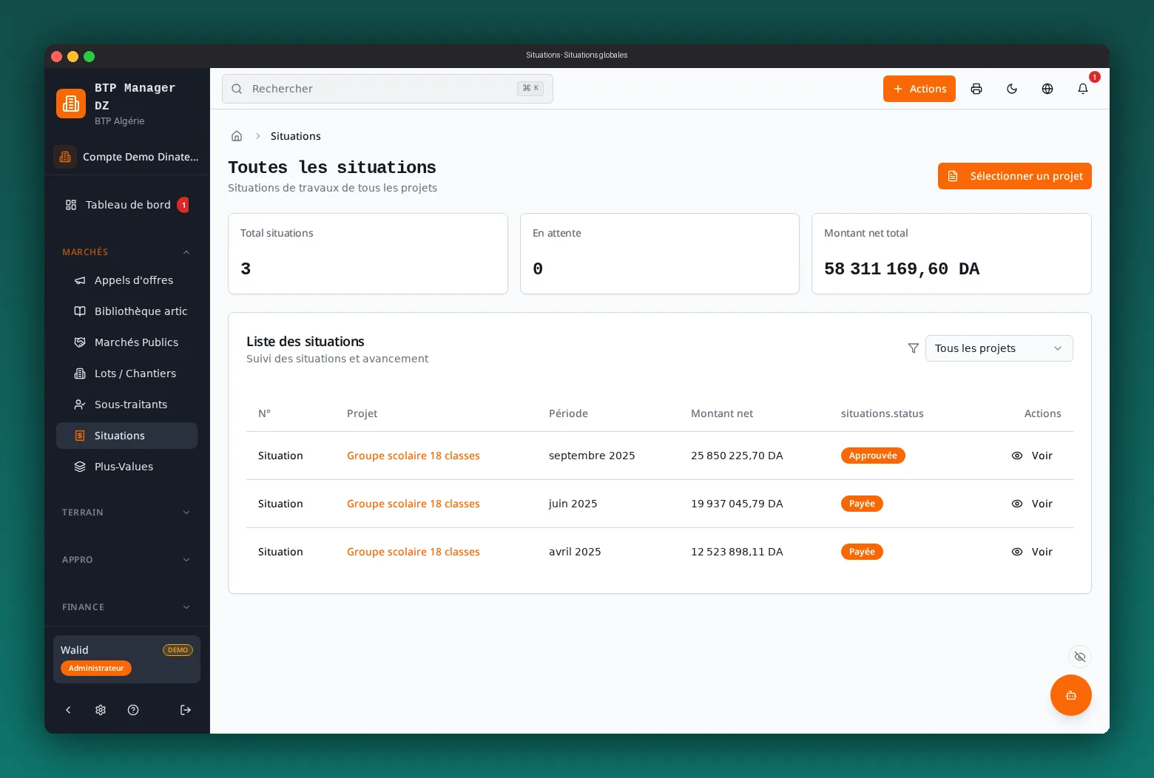
Task: Click the Montant net column header
Action: (722, 413)
